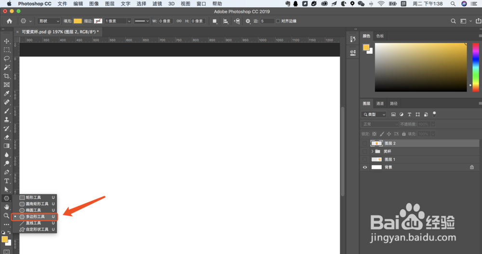Select the Pen tool
Viewport: 482px width, 254px height.
click(6, 172)
